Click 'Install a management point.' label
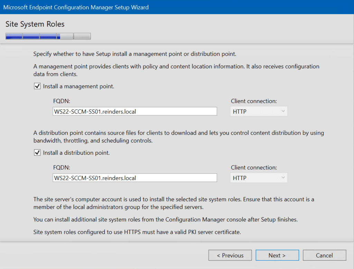Image resolution: width=354 pixels, height=269 pixels. click(78, 86)
